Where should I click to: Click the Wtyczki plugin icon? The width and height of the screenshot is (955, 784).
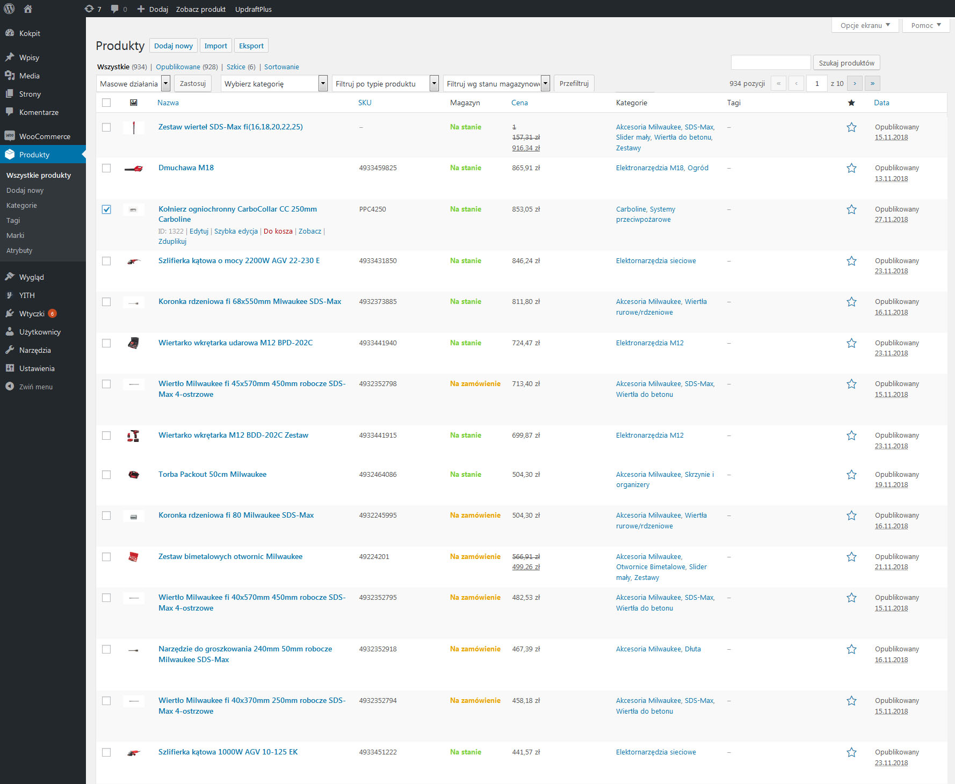(10, 313)
